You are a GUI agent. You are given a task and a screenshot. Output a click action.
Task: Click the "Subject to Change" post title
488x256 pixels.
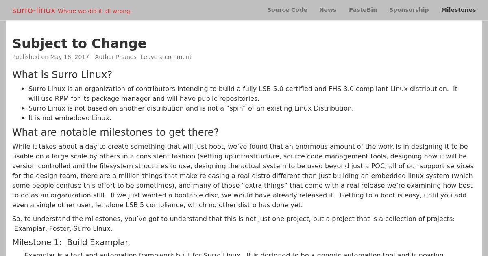click(x=79, y=43)
